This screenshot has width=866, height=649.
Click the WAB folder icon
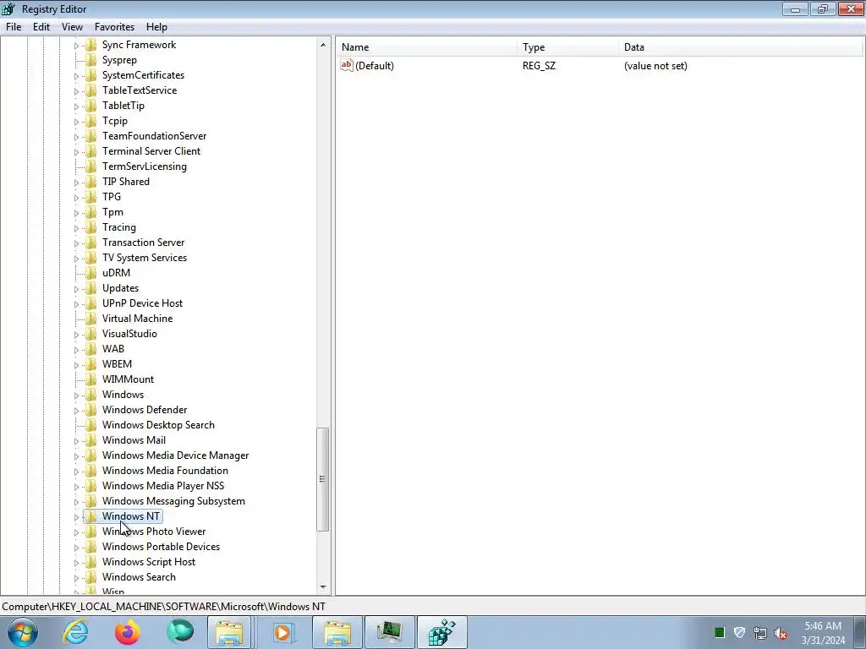coord(91,349)
